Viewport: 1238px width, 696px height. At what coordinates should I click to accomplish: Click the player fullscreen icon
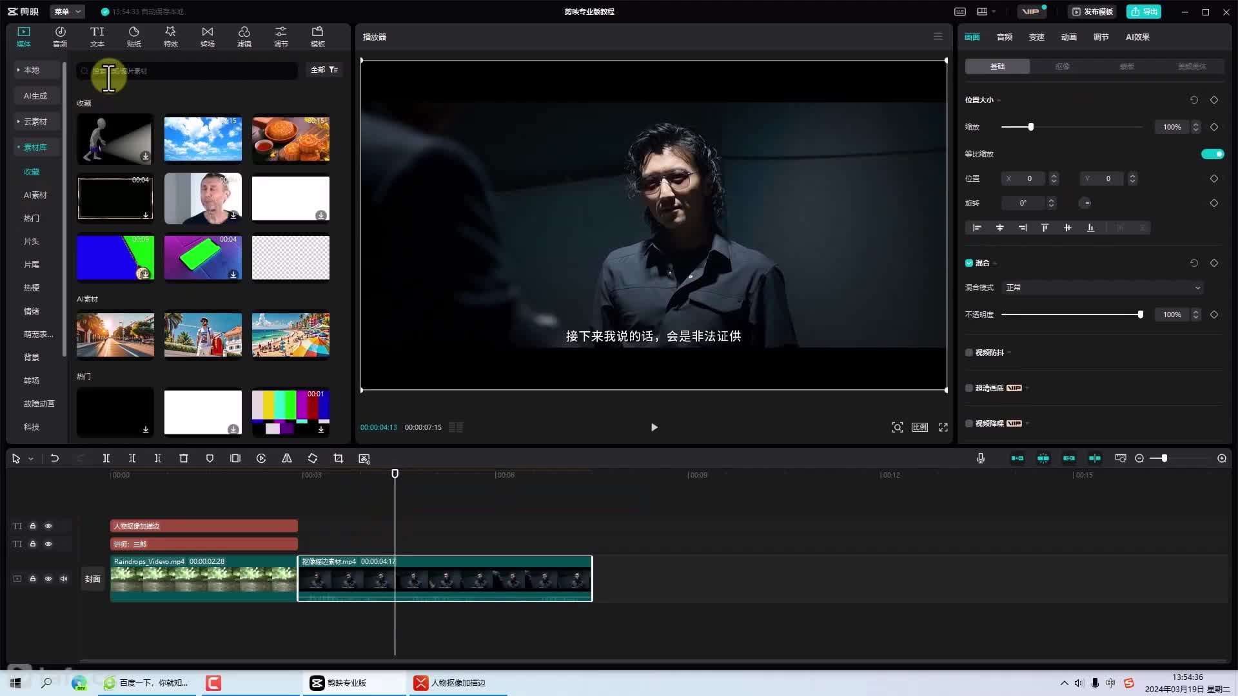(x=943, y=427)
